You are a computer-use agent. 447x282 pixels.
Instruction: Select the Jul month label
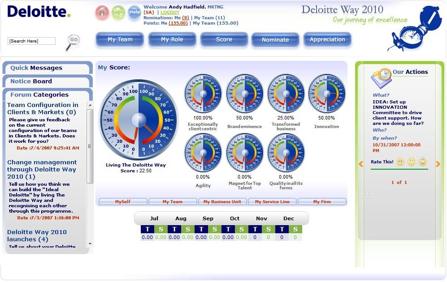coord(154,218)
